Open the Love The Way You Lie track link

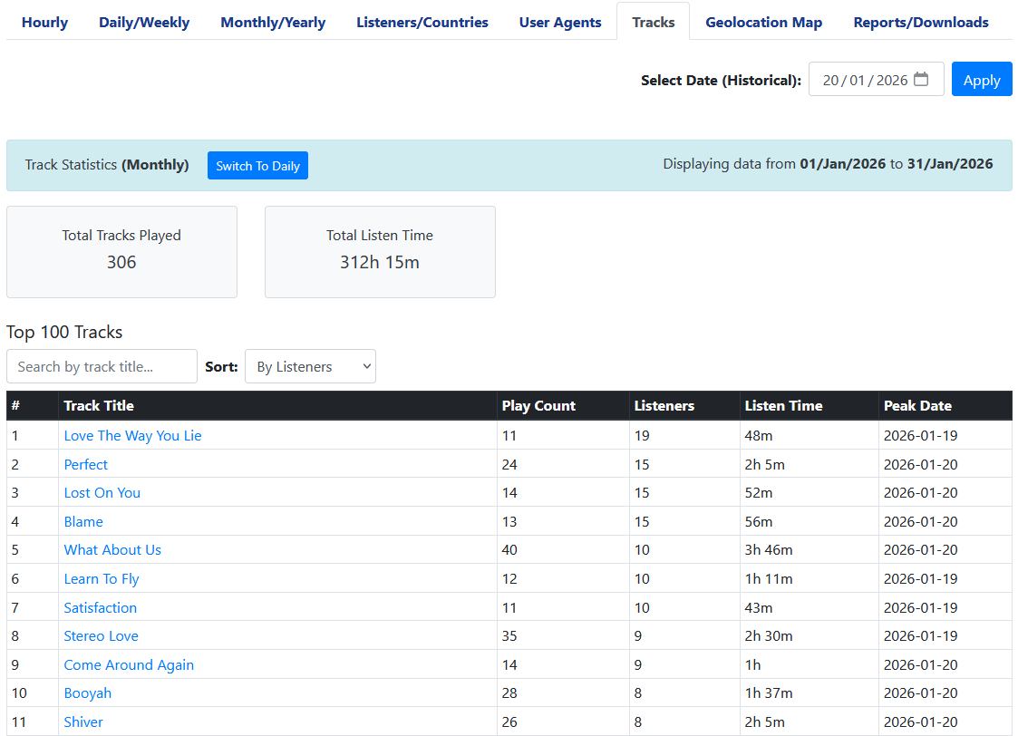132,435
